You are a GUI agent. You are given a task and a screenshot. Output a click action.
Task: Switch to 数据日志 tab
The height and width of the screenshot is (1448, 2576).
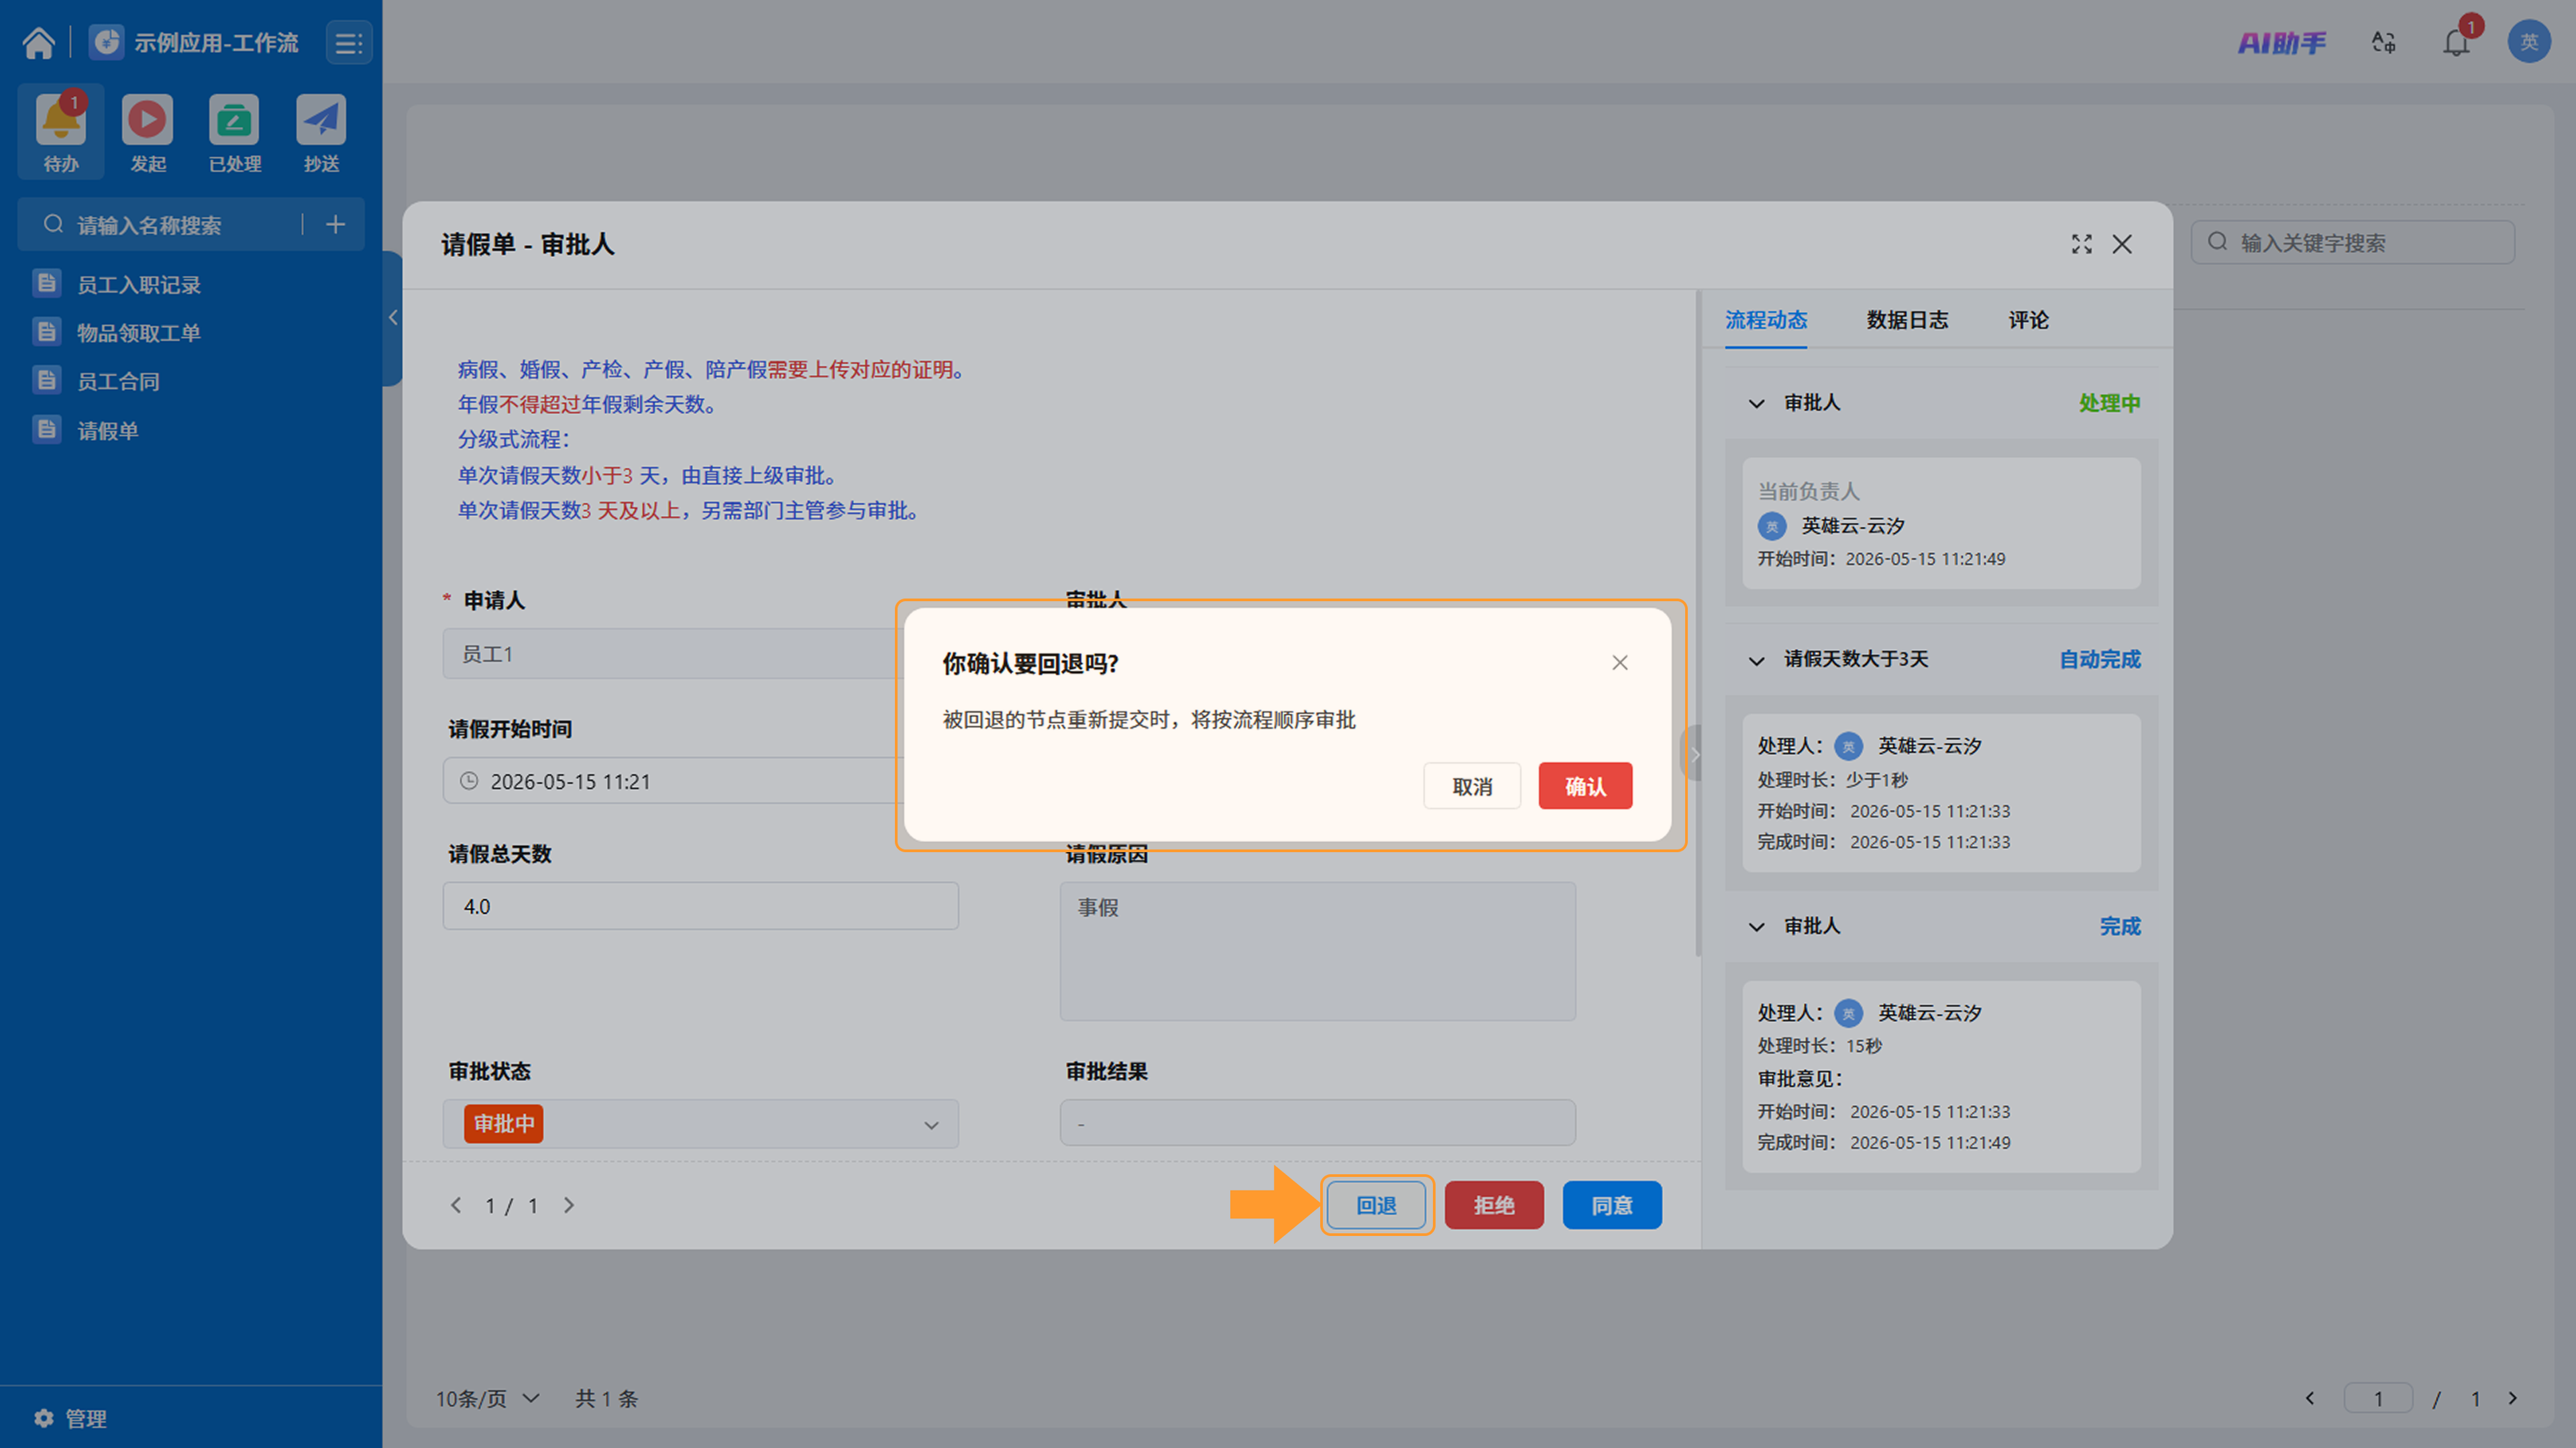point(1907,320)
